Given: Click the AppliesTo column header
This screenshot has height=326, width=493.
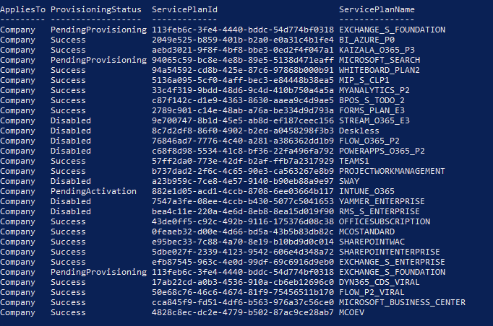Looking at the screenshot, I should (x=22, y=9).
